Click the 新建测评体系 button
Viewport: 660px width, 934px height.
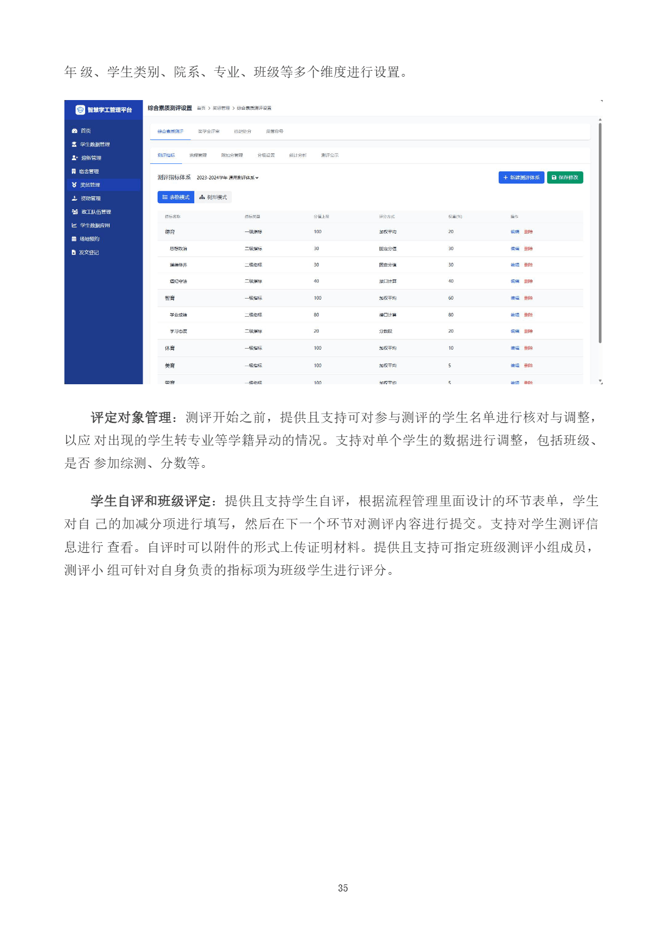click(521, 177)
